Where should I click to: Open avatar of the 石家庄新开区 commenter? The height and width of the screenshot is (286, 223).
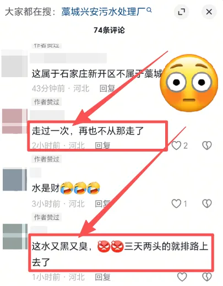14,63
